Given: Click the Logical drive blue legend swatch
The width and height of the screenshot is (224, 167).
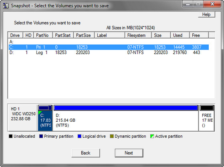Looking at the screenshot, I should coord(79,136).
